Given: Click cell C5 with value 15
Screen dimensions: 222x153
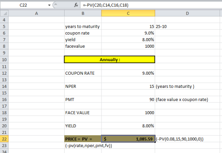Looking at the screenshot, I should tap(128, 26).
